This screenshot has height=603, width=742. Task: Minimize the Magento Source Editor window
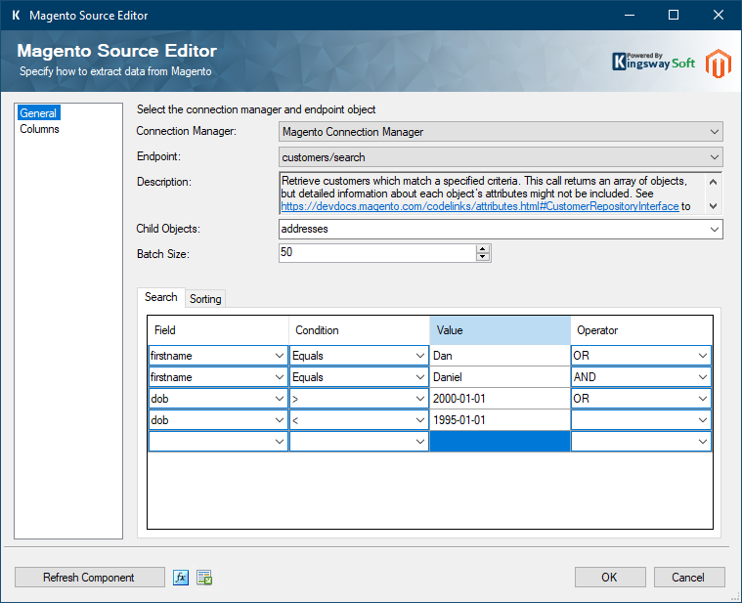click(x=630, y=15)
